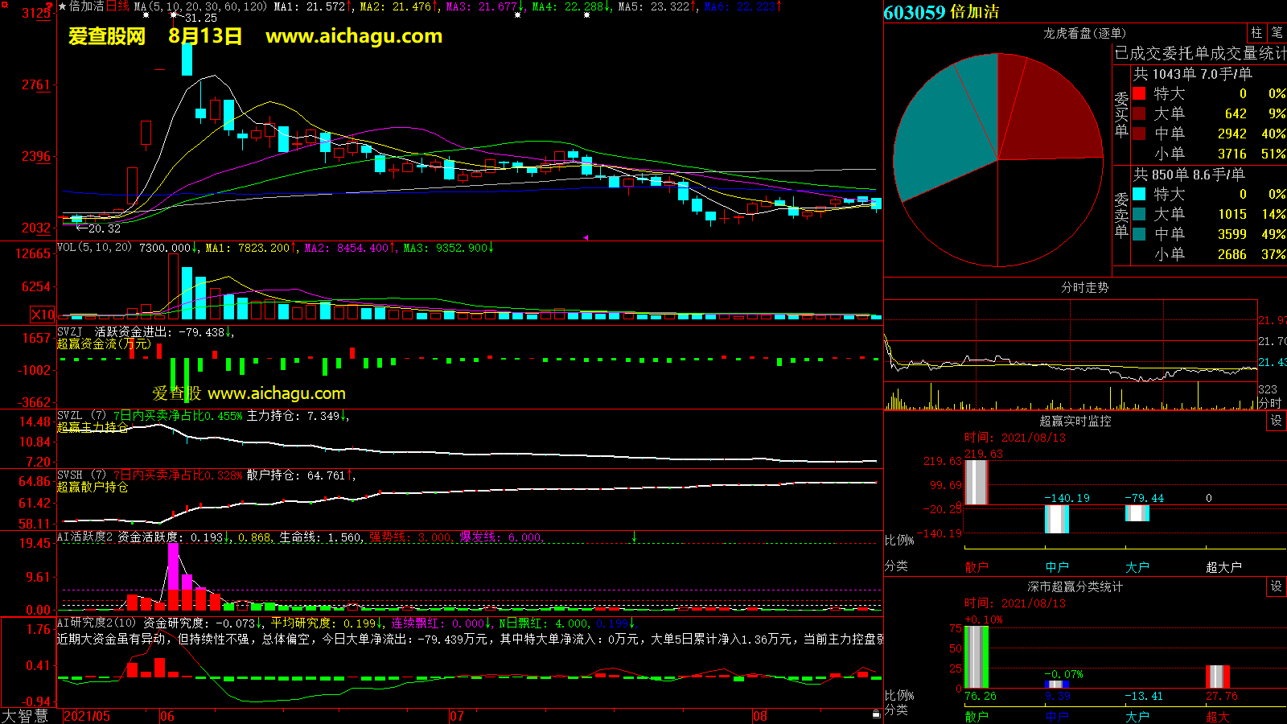Image resolution: width=1287 pixels, height=724 pixels.
Task: Click the X10 volume scale indicator
Action: 43,315
